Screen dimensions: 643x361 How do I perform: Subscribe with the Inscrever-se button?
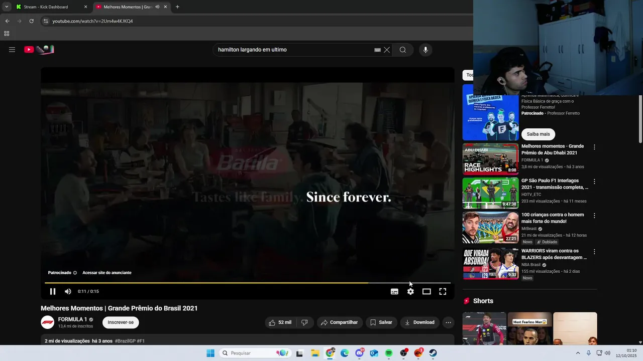[121, 322]
